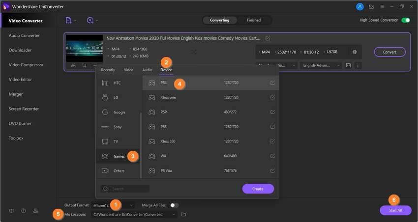
Task: Open the hamburger menu in title bar
Action: tap(382, 7)
